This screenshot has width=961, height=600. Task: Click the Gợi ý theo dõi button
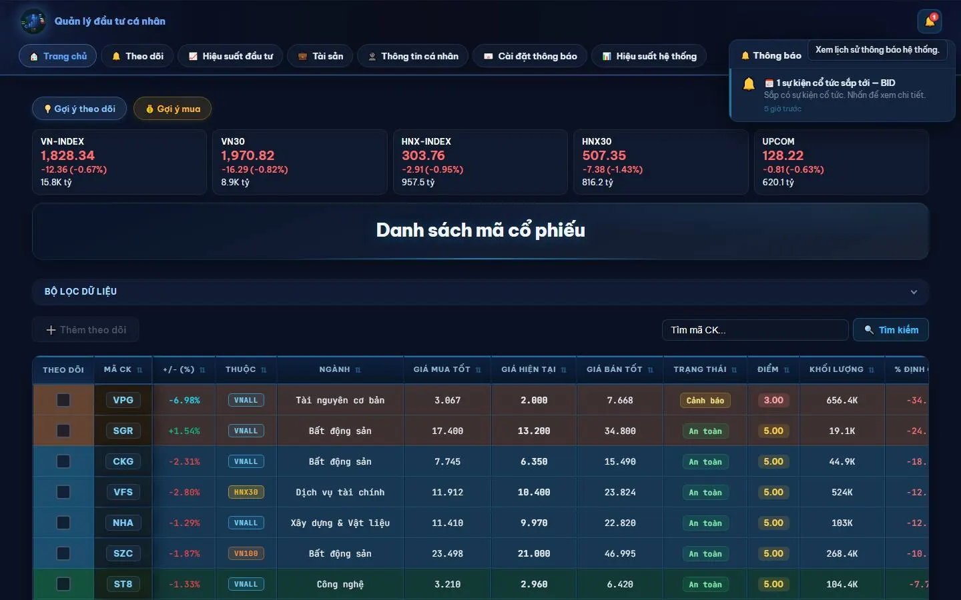pyautogui.click(x=79, y=109)
